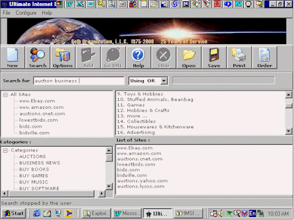Viewport: 294px width, 220px height.
Task: Click the Start button
Action: pos(13,213)
